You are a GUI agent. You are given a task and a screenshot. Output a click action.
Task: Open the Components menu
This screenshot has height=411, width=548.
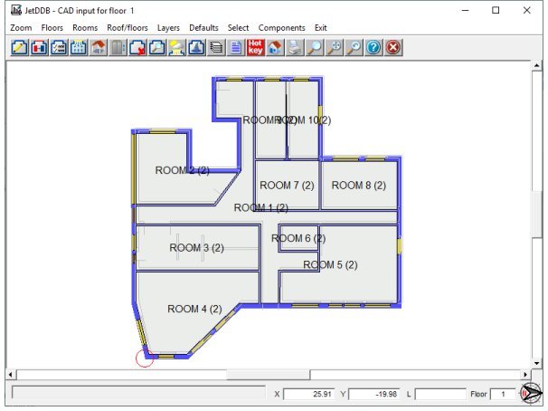(281, 28)
